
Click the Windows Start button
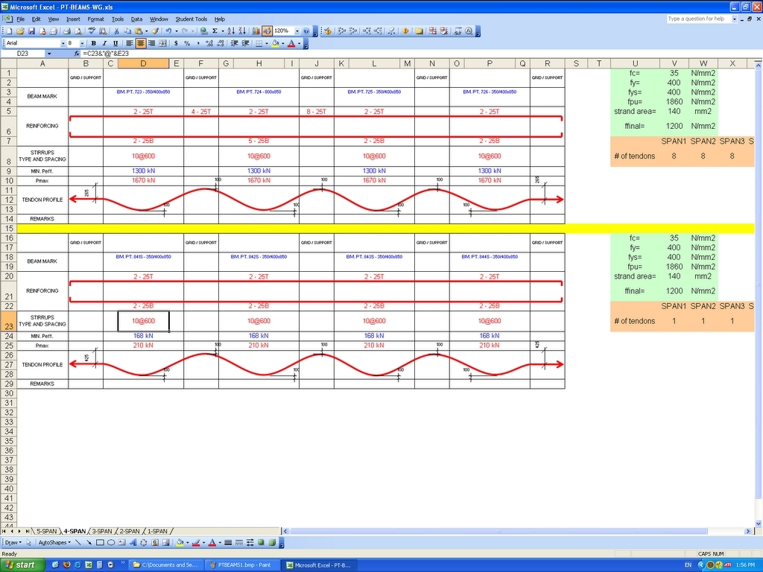[20, 565]
